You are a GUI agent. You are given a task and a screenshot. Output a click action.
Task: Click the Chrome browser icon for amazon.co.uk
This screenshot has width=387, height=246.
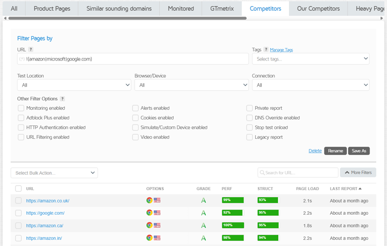click(149, 200)
